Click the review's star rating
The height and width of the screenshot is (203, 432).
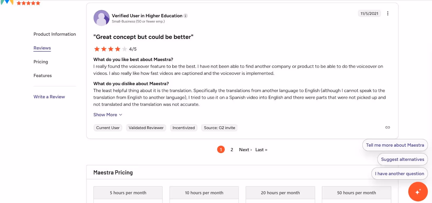[110, 49]
